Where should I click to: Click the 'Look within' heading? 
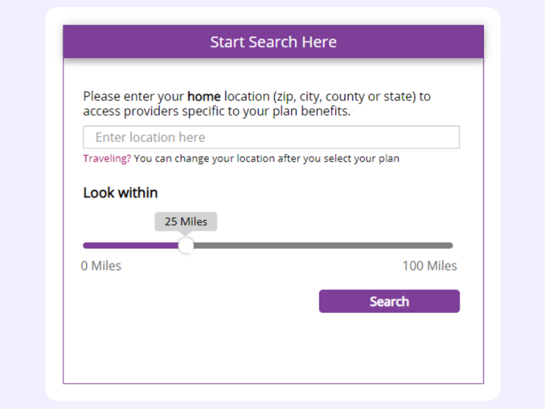[120, 193]
